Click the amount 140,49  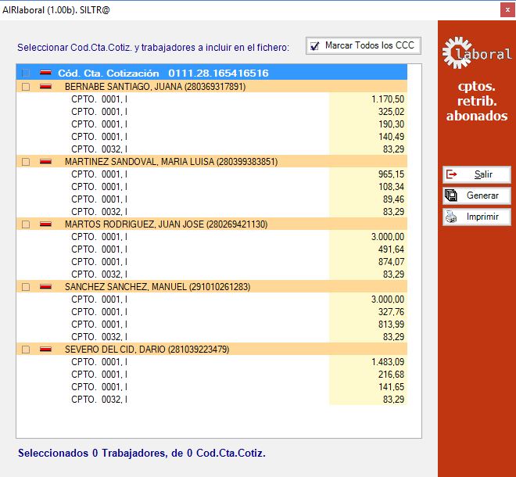click(x=391, y=137)
